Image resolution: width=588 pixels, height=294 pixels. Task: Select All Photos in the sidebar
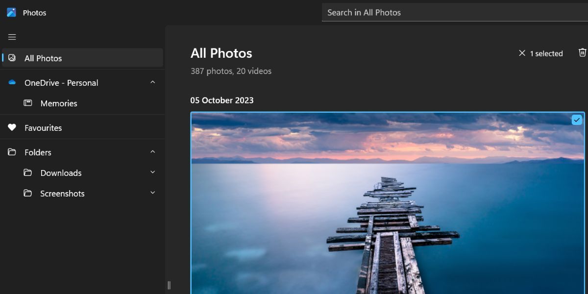43,58
